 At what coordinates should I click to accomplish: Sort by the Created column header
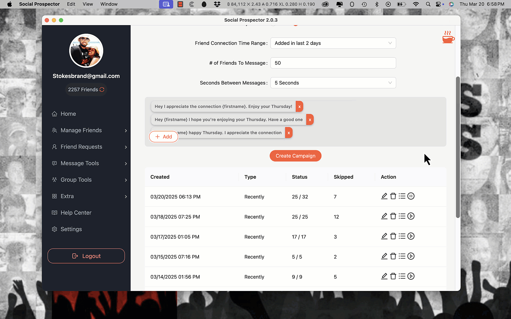160,177
